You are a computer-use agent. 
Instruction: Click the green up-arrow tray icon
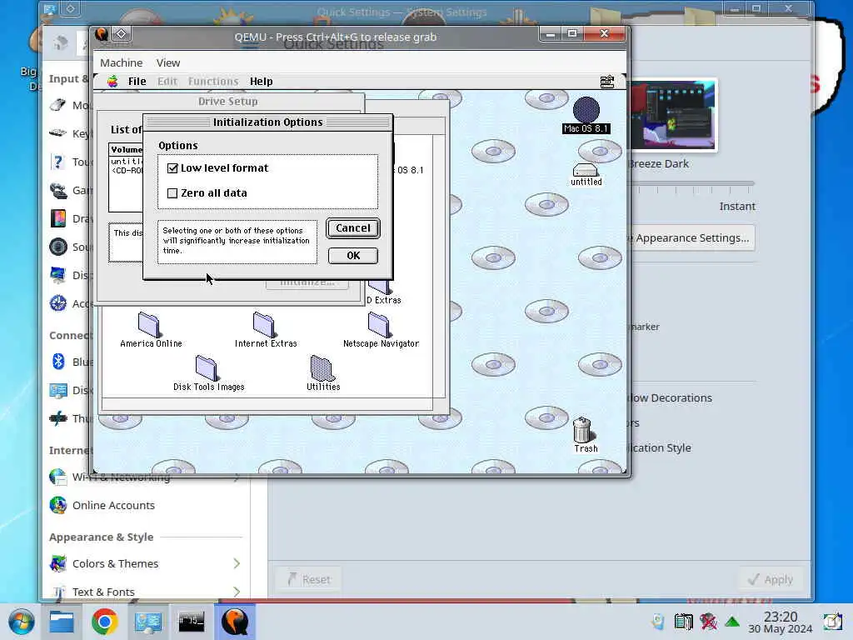[732, 622]
